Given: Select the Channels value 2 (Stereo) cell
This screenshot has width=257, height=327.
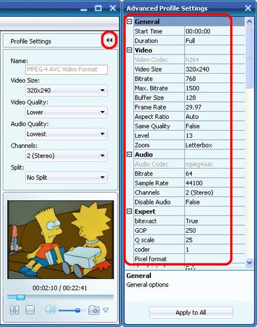Looking at the screenshot, I should pyautogui.click(x=215, y=192).
